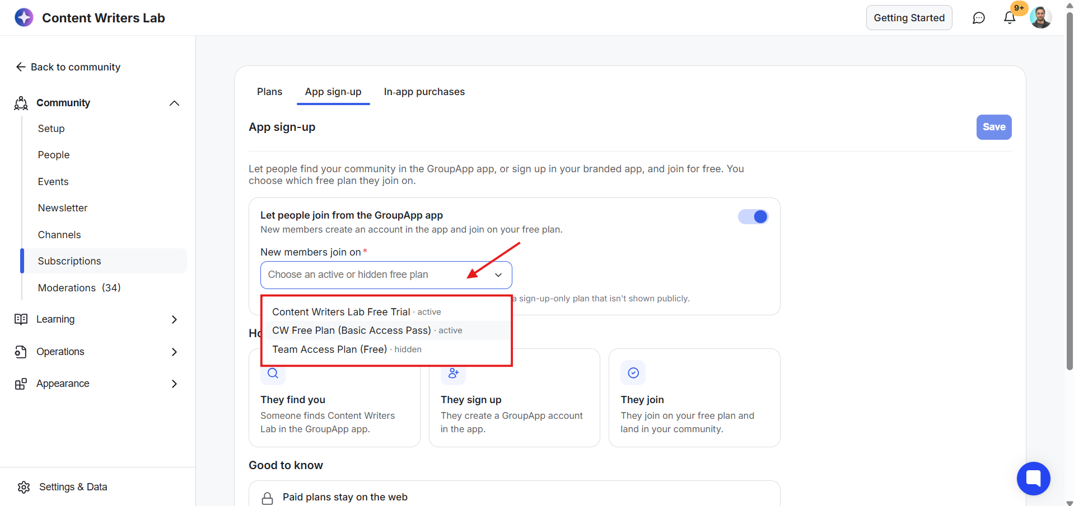
Task: Click the Content Writers Lab title text
Action: click(104, 18)
